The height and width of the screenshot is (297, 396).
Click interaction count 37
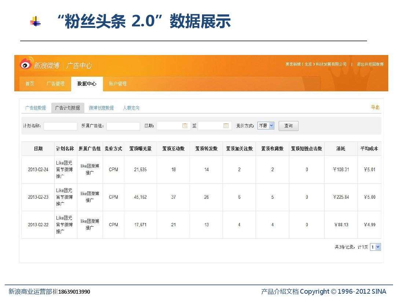click(173, 197)
